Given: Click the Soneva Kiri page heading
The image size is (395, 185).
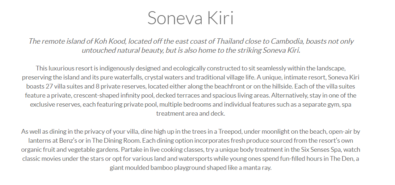Looking at the screenshot, I should click(x=190, y=18).
